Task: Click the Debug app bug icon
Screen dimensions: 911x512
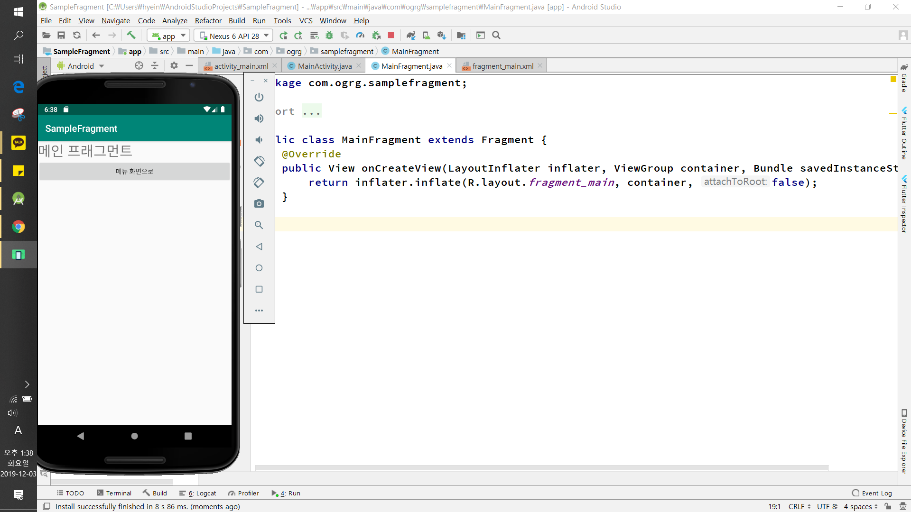Action: (x=329, y=36)
